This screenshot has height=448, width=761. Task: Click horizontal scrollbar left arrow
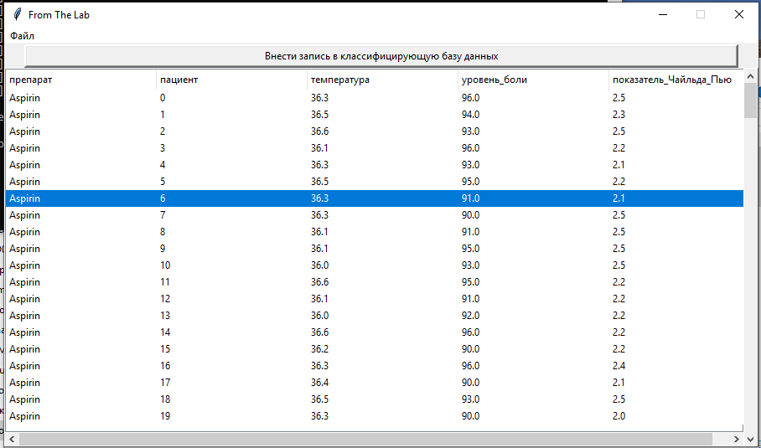(x=12, y=439)
